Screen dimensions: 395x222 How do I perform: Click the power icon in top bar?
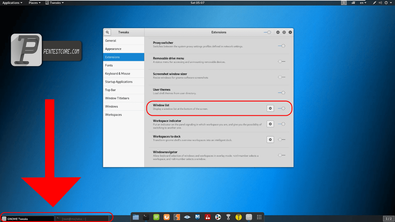386,3
